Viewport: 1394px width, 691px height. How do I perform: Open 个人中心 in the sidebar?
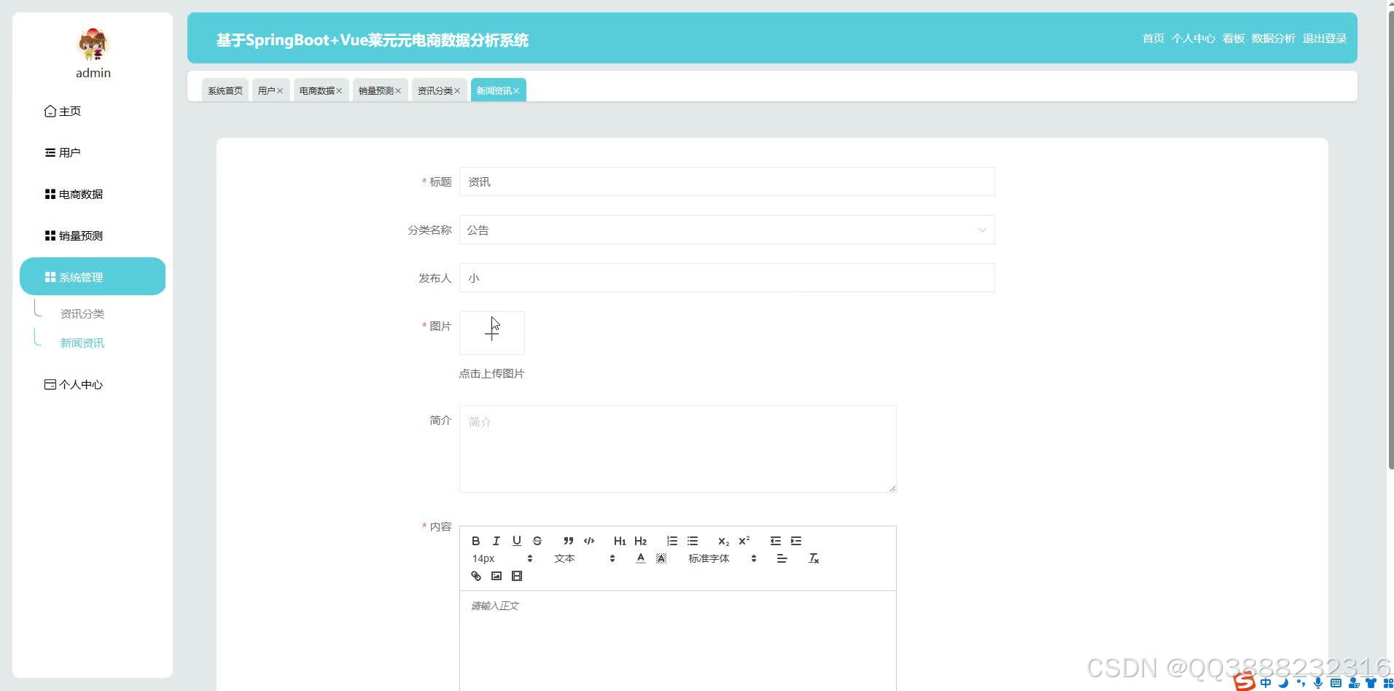pyautogui.click(x=93, y=385)
